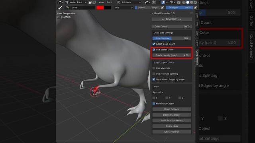This screenshot has width=255, height=143.
Task: Open the brush preview thumbnail beside Draw
Action: 67,8
